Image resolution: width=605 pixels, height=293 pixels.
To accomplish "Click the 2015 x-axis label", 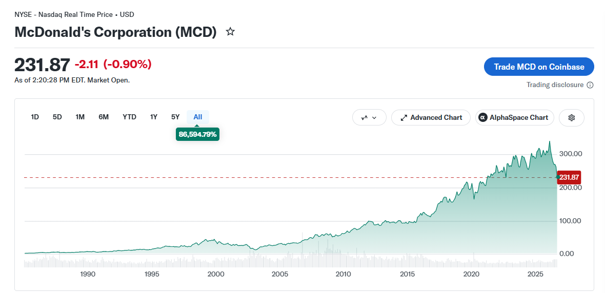I will click(x=408, y=274).
